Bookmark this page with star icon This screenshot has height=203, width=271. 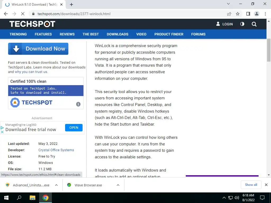(238, 14)
